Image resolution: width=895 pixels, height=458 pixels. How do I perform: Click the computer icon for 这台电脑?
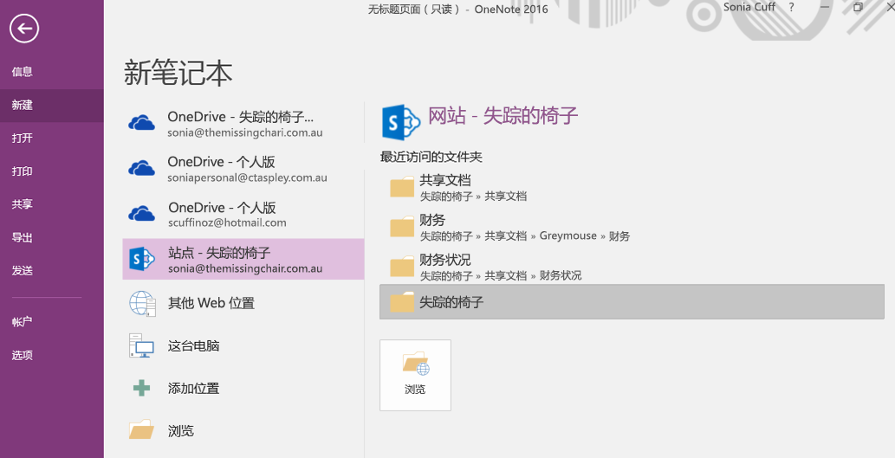141,345
